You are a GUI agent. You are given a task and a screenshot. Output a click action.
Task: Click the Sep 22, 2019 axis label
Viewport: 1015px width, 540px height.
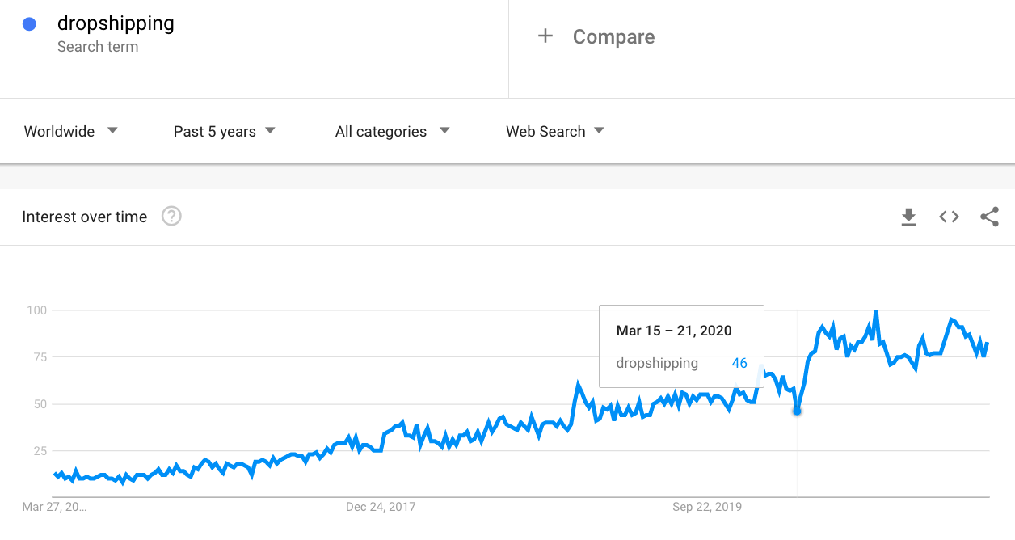[x=707, y=508]
